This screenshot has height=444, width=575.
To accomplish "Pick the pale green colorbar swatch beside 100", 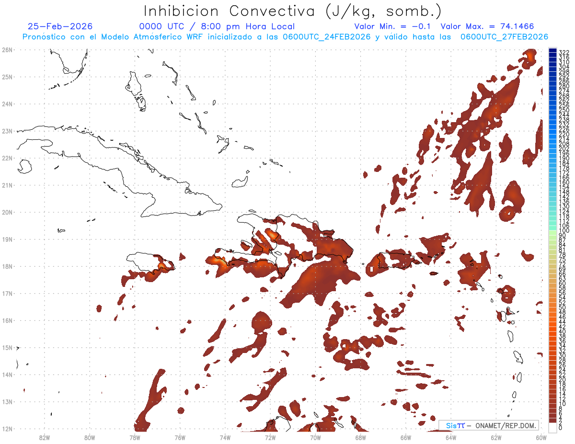I will tap(552, 232).
